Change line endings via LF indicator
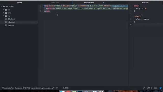 [x=144, y=88]
